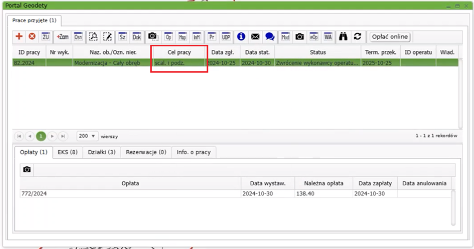Open the rows-per-page 200 dropdown
This screenshot has height=249, width=474.
click(87, 136)
